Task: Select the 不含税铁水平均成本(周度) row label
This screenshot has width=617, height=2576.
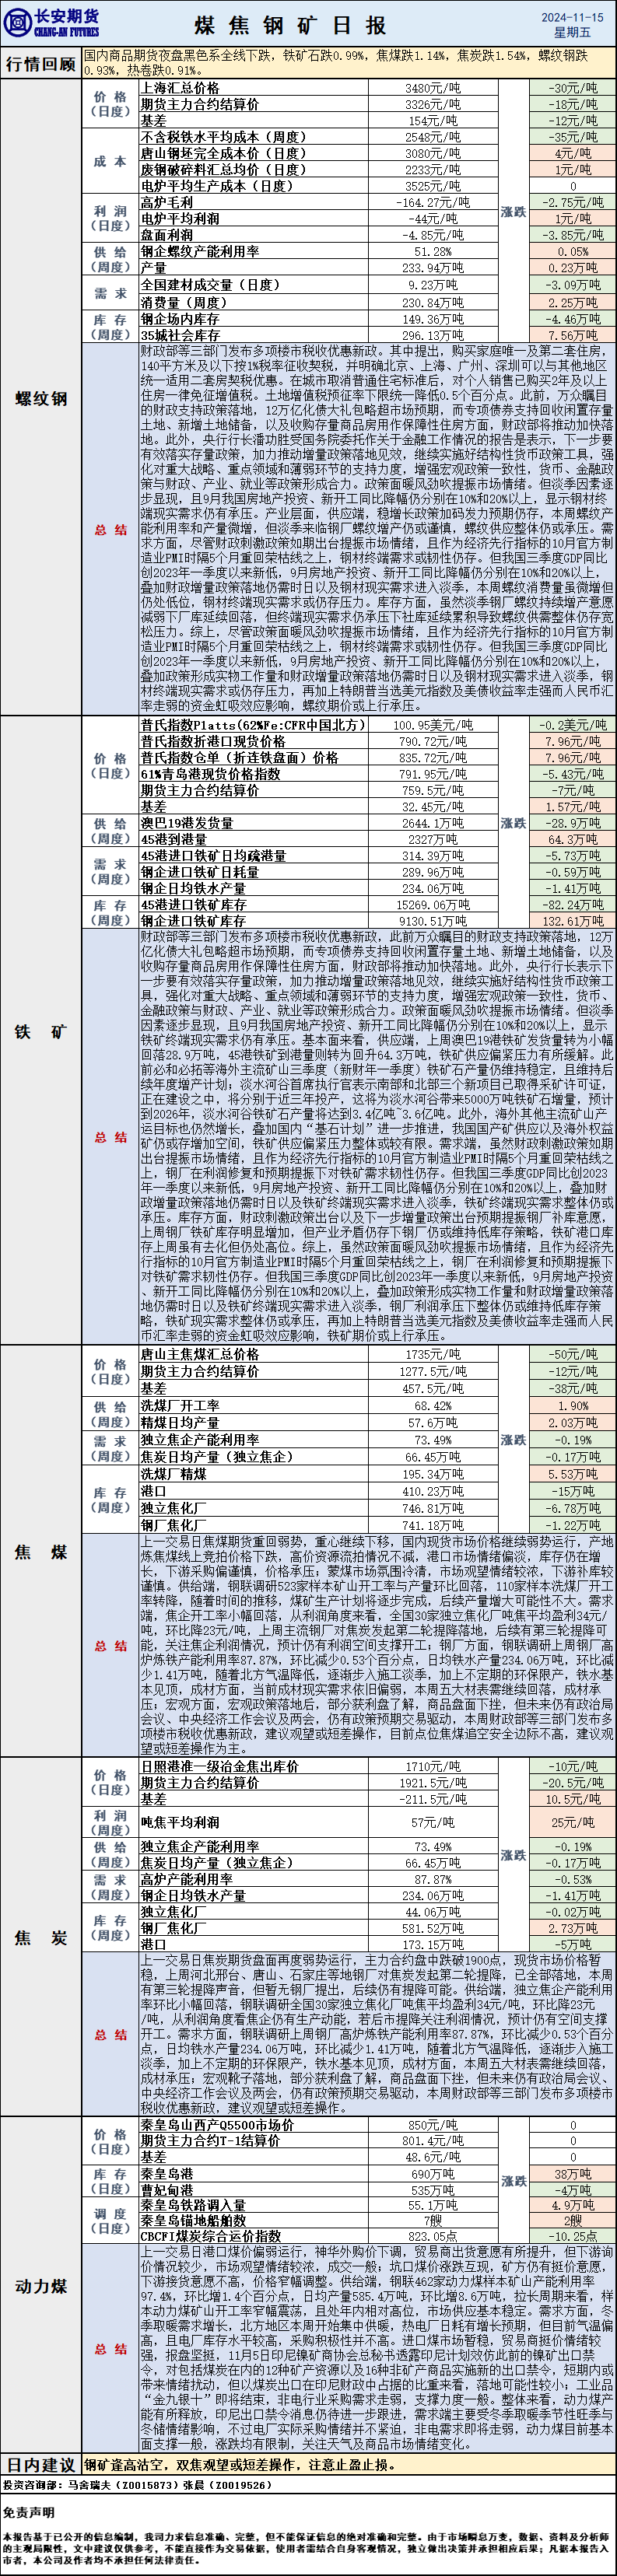Action: [224, 137]
